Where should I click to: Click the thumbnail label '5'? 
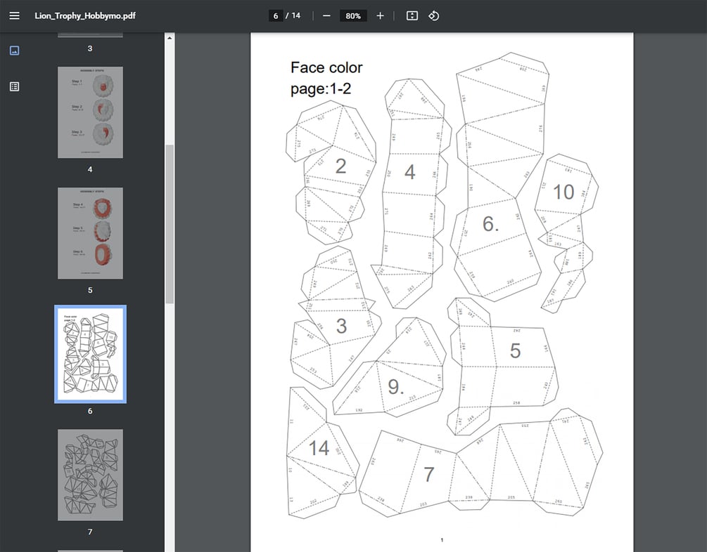tap(90, 291)
